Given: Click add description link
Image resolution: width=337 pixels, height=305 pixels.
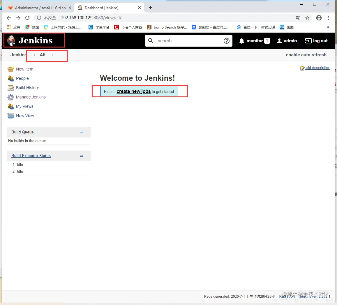Looking at the screenshot, I should [x=317, y=68].
